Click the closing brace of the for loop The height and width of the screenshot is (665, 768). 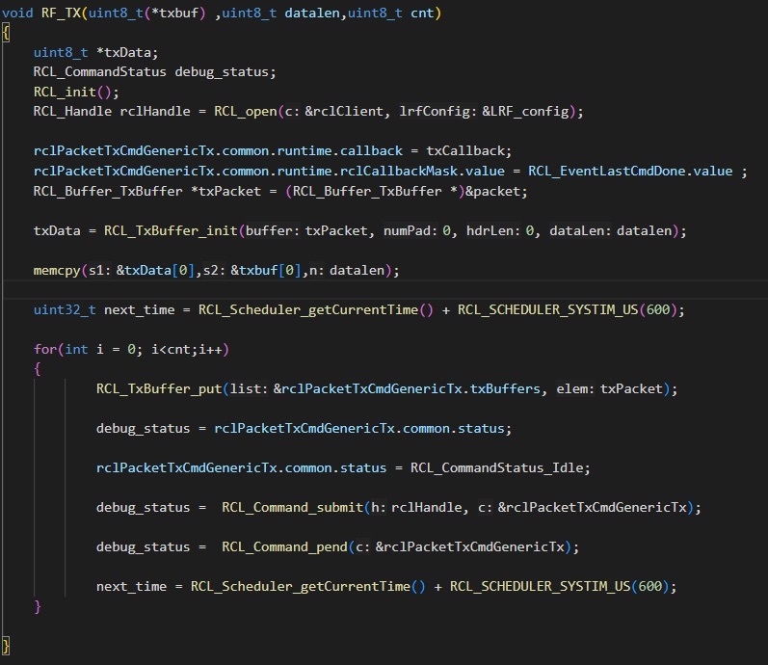point(38,606)
